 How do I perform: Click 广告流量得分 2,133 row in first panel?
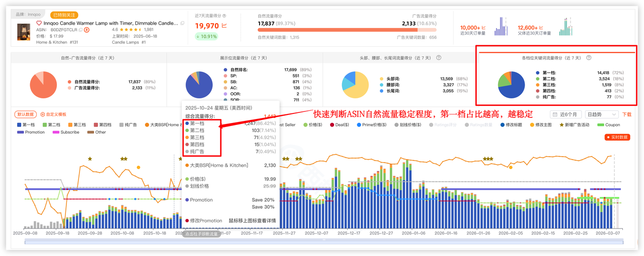111,88
